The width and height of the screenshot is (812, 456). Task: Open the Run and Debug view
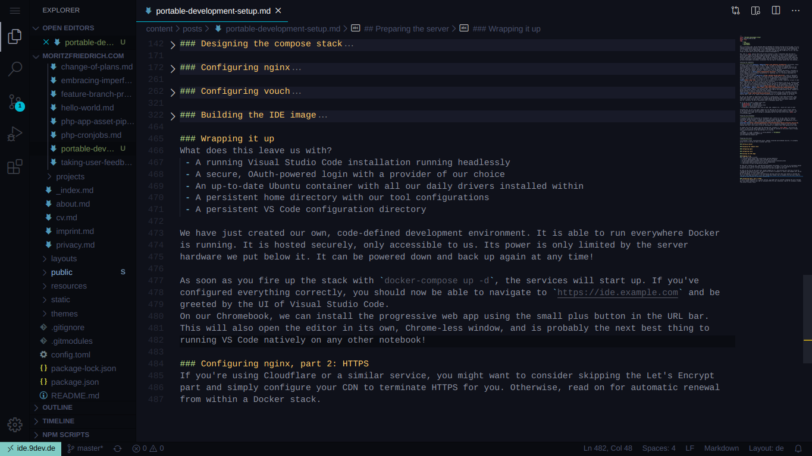click(x=15, y=134)
